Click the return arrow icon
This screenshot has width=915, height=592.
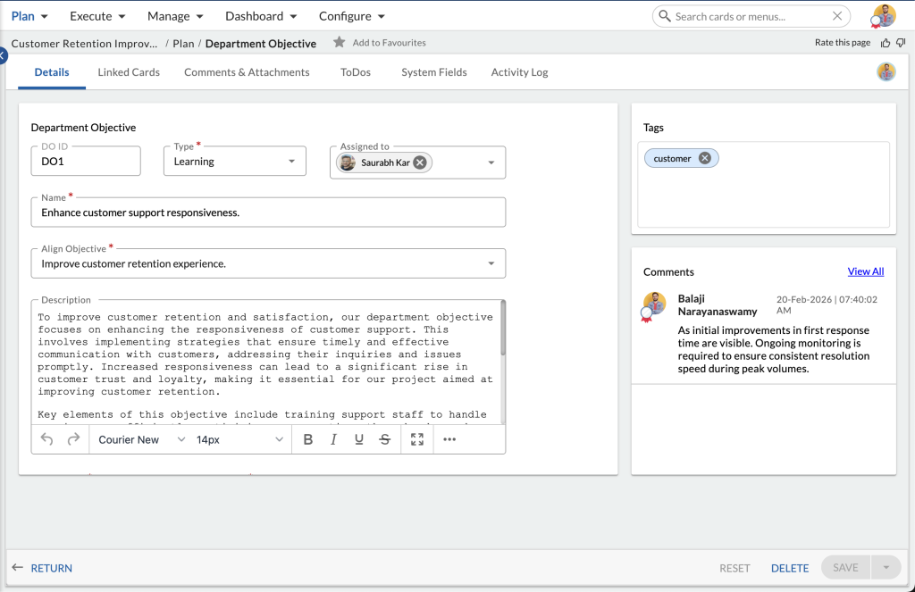click(x=18, y=568)
